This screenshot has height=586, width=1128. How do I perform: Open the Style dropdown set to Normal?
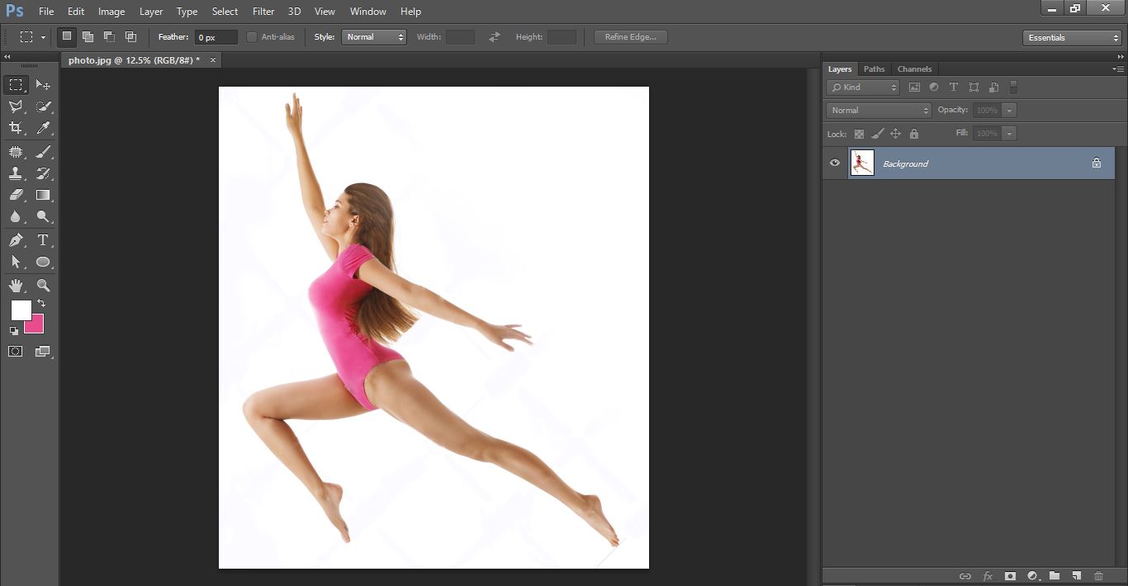pyautogui.click(x=374, y=37)
